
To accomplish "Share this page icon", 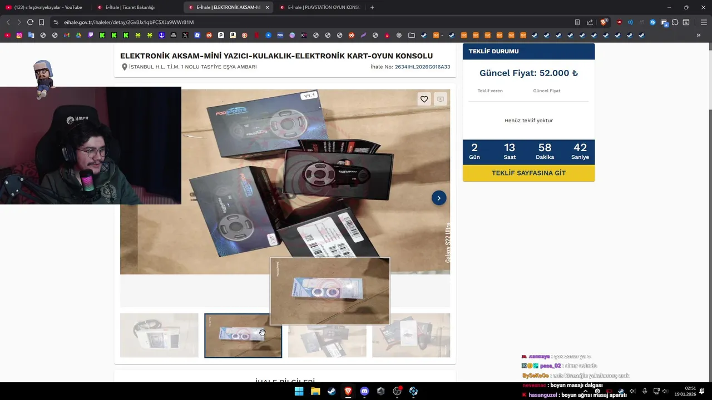I will click(x=590, y=22).
